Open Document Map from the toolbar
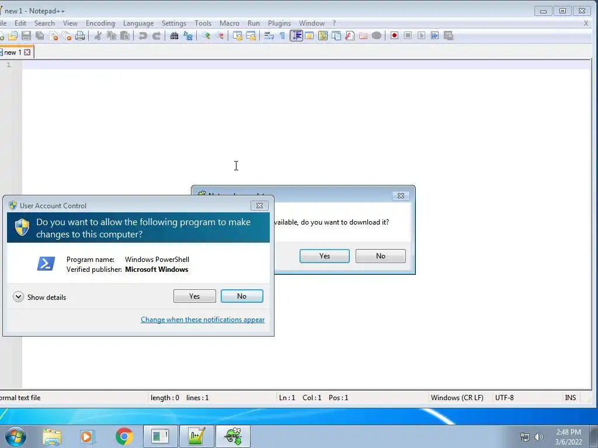The height and width of the screenshot is (448, 598). [323, 36]
